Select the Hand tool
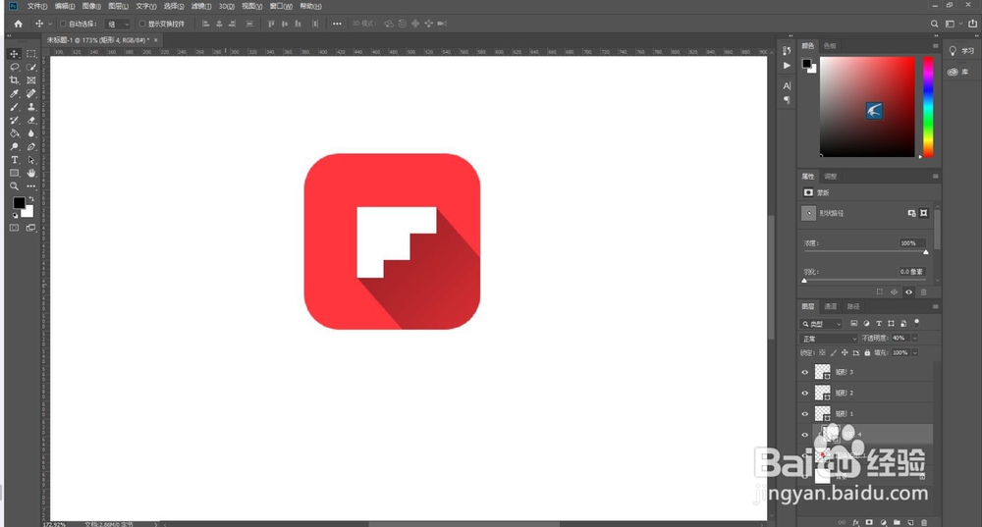This screenshot has height=527, width=982. (31, 174)
